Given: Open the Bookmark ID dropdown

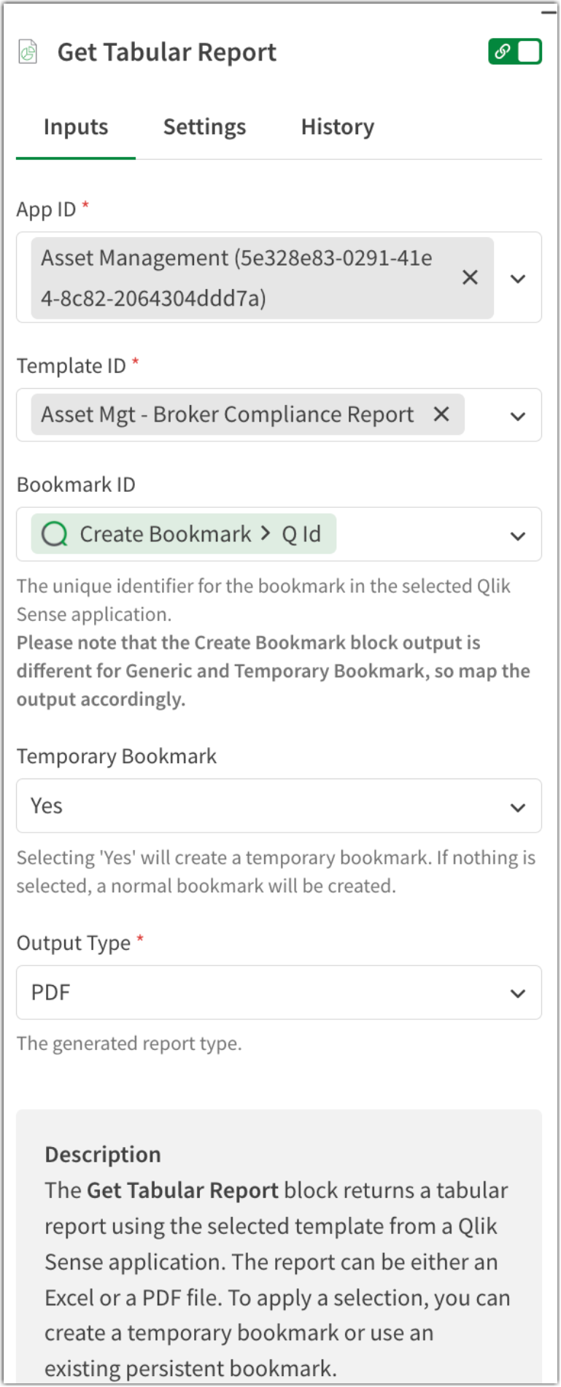Looking at the screenshot, I should [518, 535].
